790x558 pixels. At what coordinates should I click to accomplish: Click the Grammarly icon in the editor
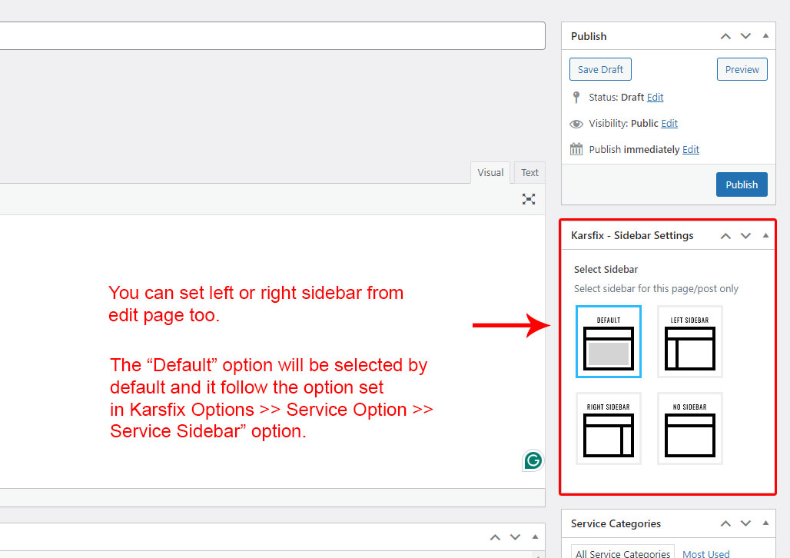coord(533,460)
